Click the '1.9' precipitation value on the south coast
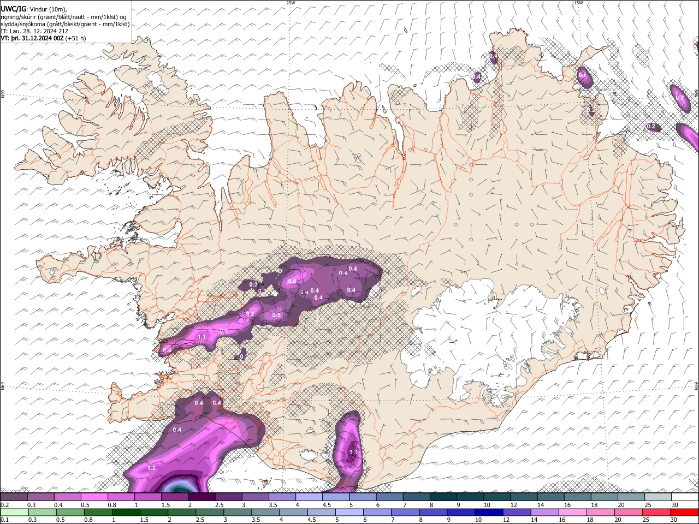Screen dimensions: 699x524 click(353, 452)
